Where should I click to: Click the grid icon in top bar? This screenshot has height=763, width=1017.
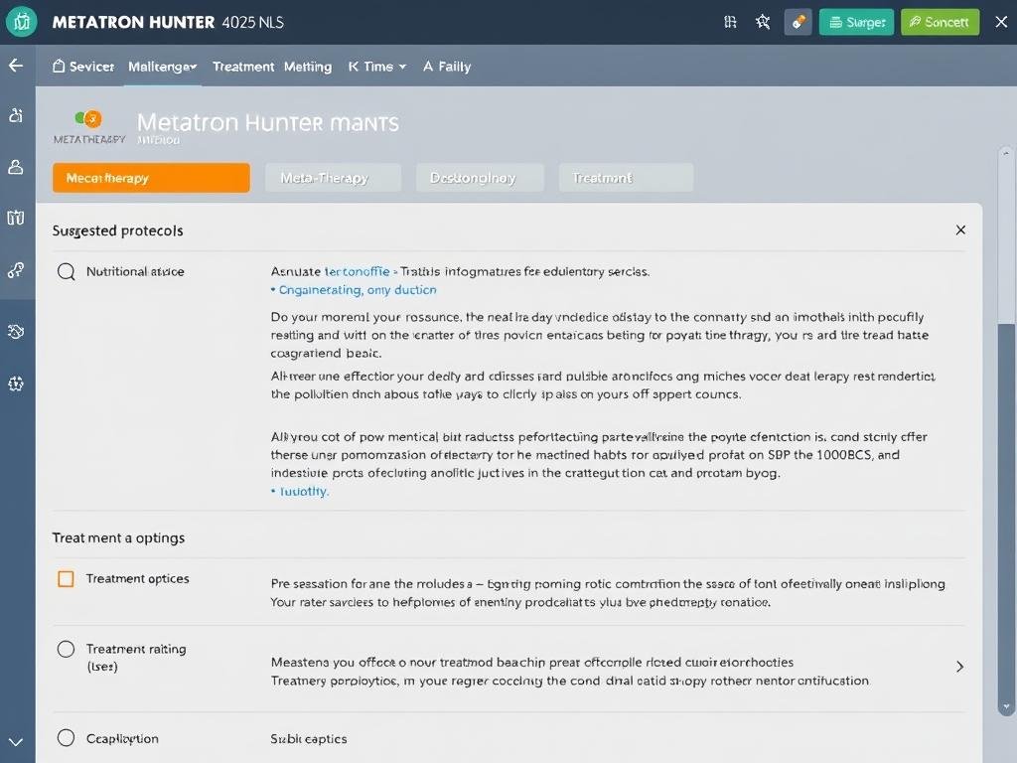point(731,22)
